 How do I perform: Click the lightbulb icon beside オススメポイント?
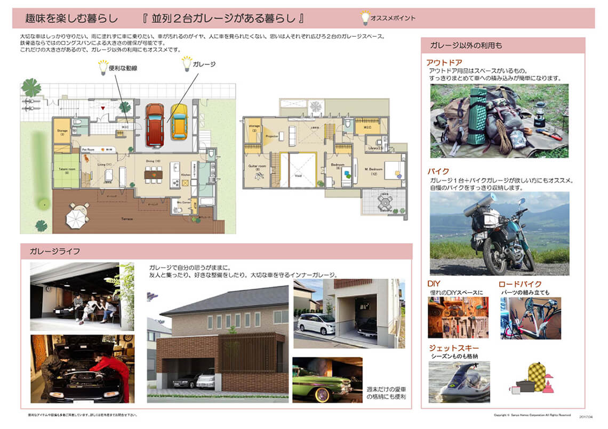pyautogui.click(x=365, y=18)
